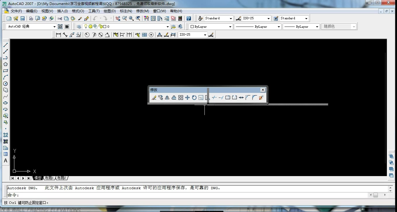Select the Ellipse draw tool

point(6,103)
